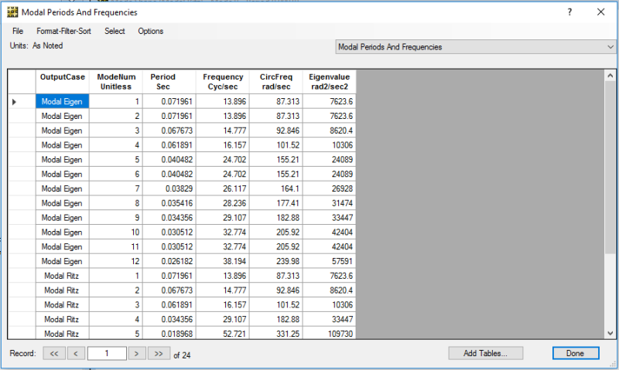Click ModeNum 10 in the Modal Eigen rows
619x370 pixels.
click(116, 232)
